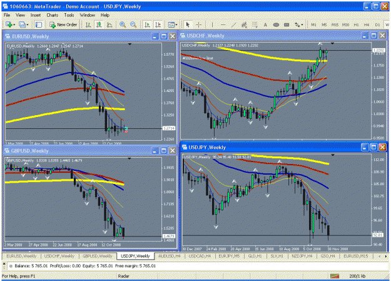Switch to the EURUSD,M15 chart tab
The image size is (391, 281).
click(355, 256)
